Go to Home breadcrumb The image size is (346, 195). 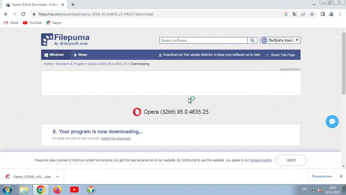[x=48, y=64]
